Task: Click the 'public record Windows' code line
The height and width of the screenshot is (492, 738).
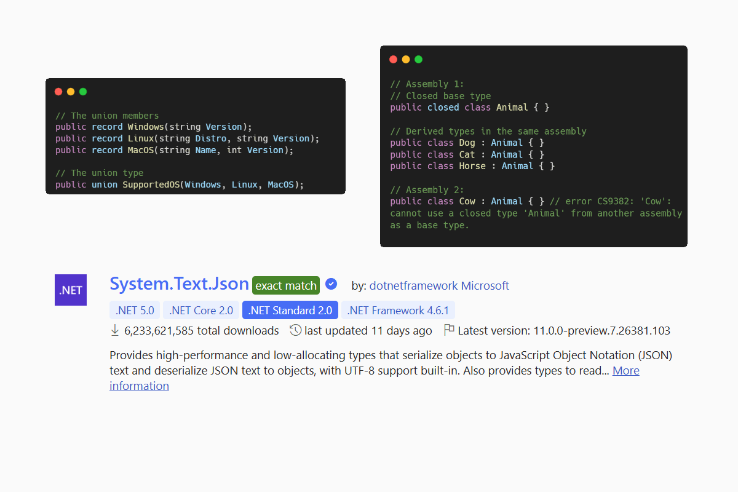Action: click(x=154, y=127)
